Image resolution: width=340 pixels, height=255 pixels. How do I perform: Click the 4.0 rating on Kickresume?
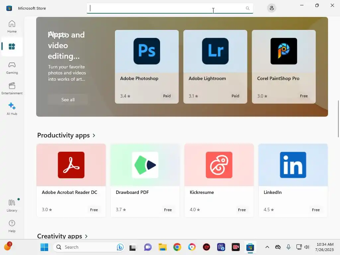(x=195, y=210)
